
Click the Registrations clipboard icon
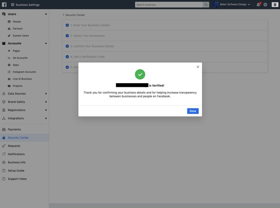pos(4,110)
